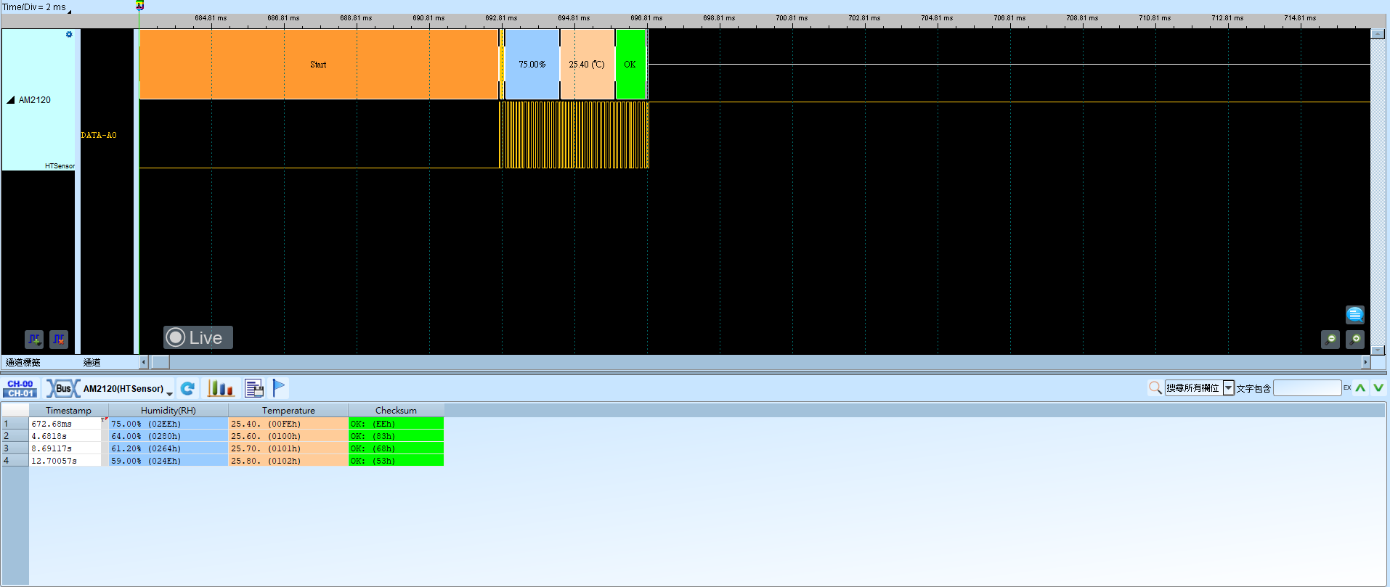1390x587 pixels.
Task: Select row 3 header in the decode table
Action: tap(15, 448)
